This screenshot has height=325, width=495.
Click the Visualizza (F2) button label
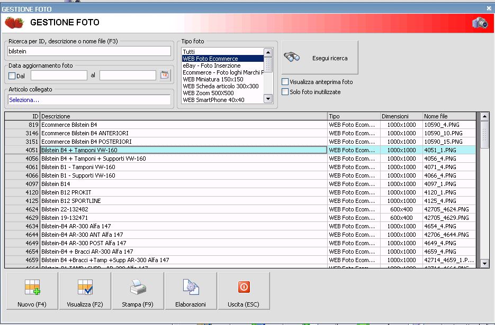85,304
